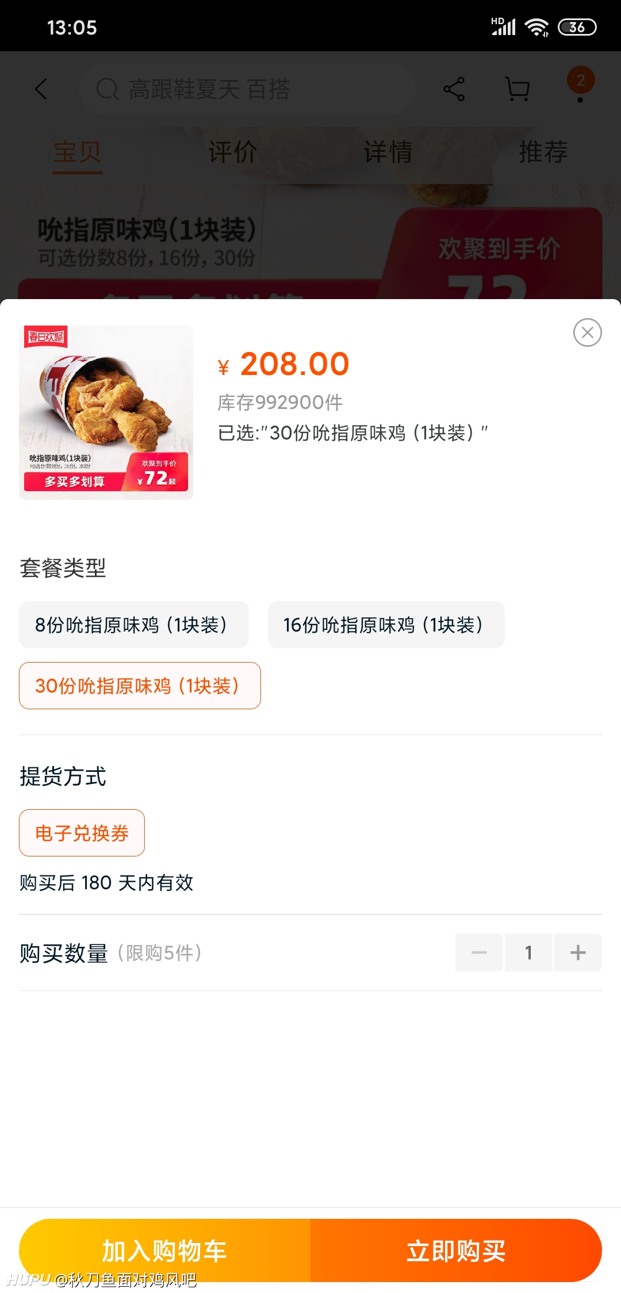Open the 推荐 tab

543,152
